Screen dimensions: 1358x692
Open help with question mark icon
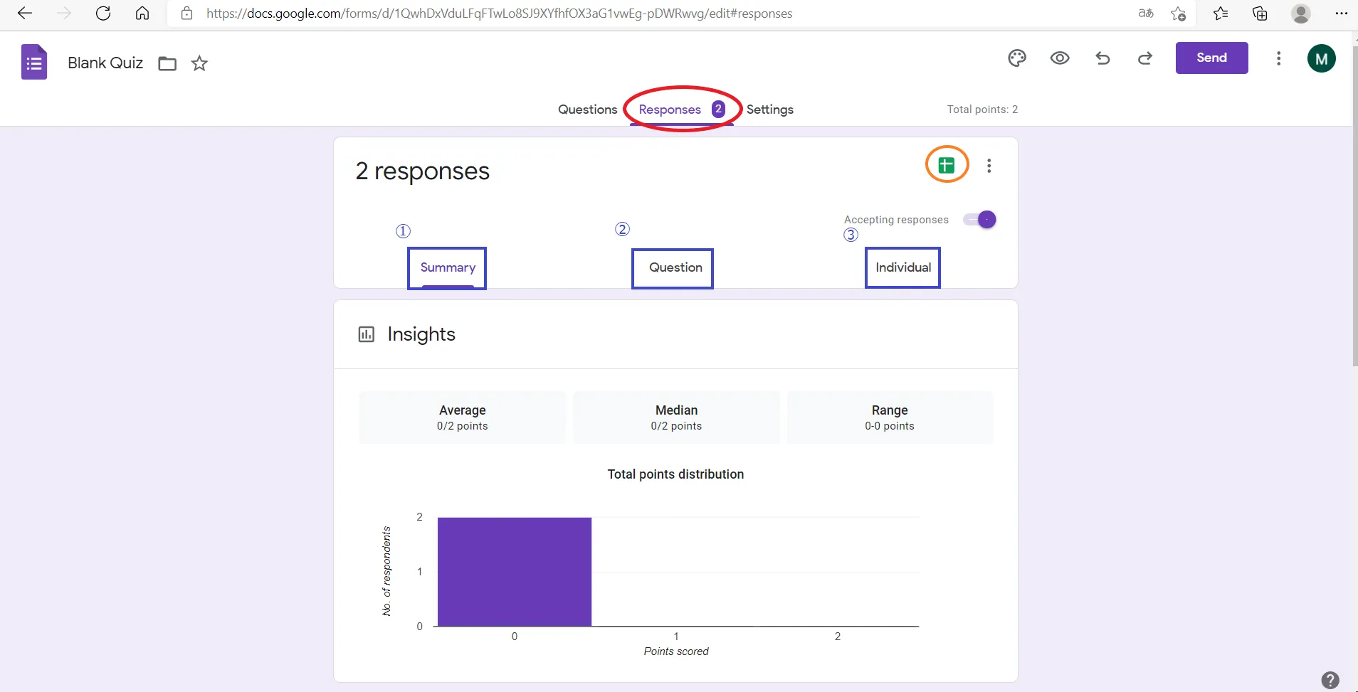(x=1330, y=680)
